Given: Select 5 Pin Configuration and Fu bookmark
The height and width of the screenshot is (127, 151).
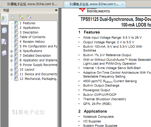Looking at the screenshot, I should (x=38, y=46).
